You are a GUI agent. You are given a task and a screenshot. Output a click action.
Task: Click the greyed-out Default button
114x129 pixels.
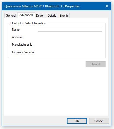(x=95, y=64)
